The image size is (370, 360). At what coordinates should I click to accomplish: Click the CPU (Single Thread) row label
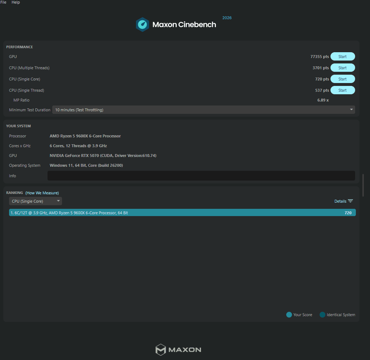(26, 90)
